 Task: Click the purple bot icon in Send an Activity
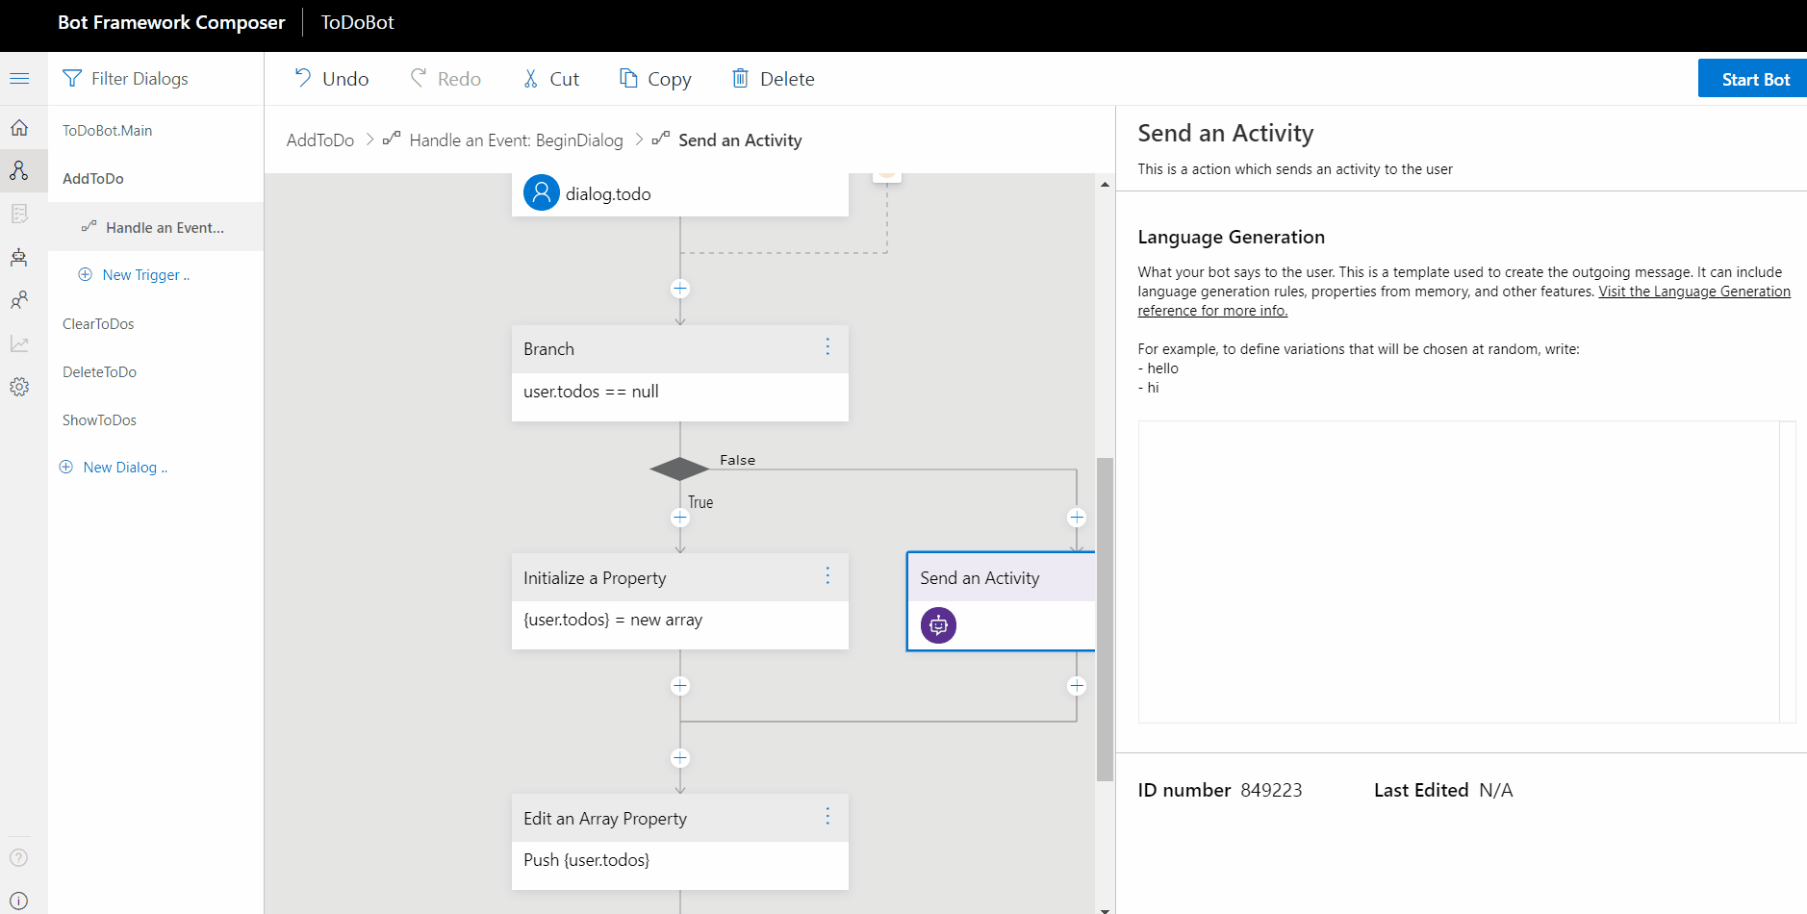coord(938,625)
